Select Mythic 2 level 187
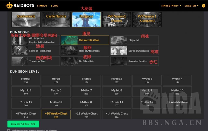Screen dimensions: 208x131 117,80
